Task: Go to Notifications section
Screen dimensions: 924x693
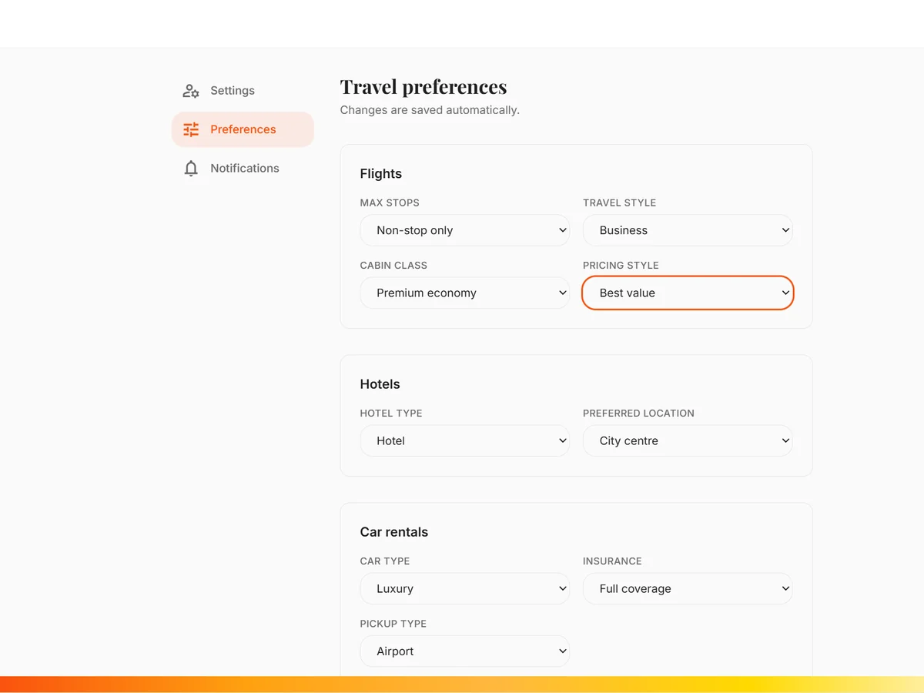Action: click(x=243, y=169)
